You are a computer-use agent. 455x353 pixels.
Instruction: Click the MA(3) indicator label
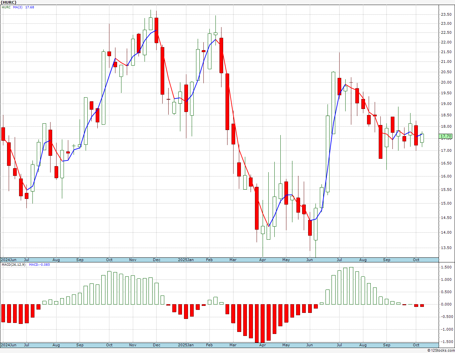[x=18, y=7]
